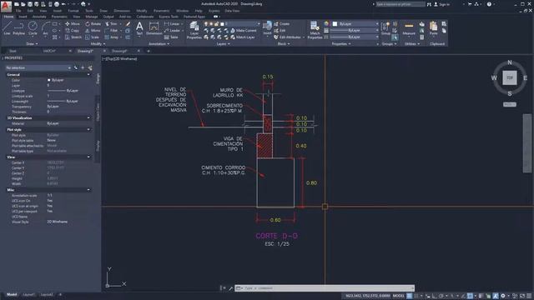Click the keyword search field in title bar
The width and height of the screenshot is (534, 300).
coord(400,4)
